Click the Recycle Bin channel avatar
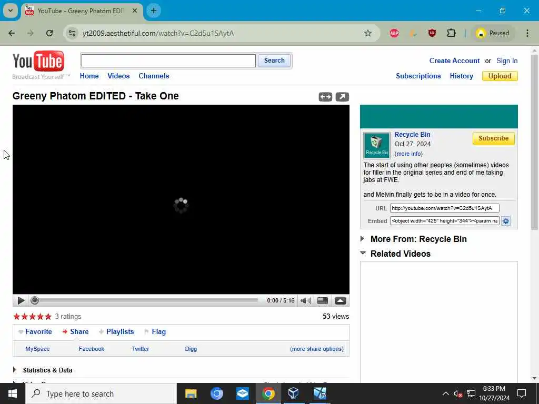539x404 pixels. pos(377,146)
